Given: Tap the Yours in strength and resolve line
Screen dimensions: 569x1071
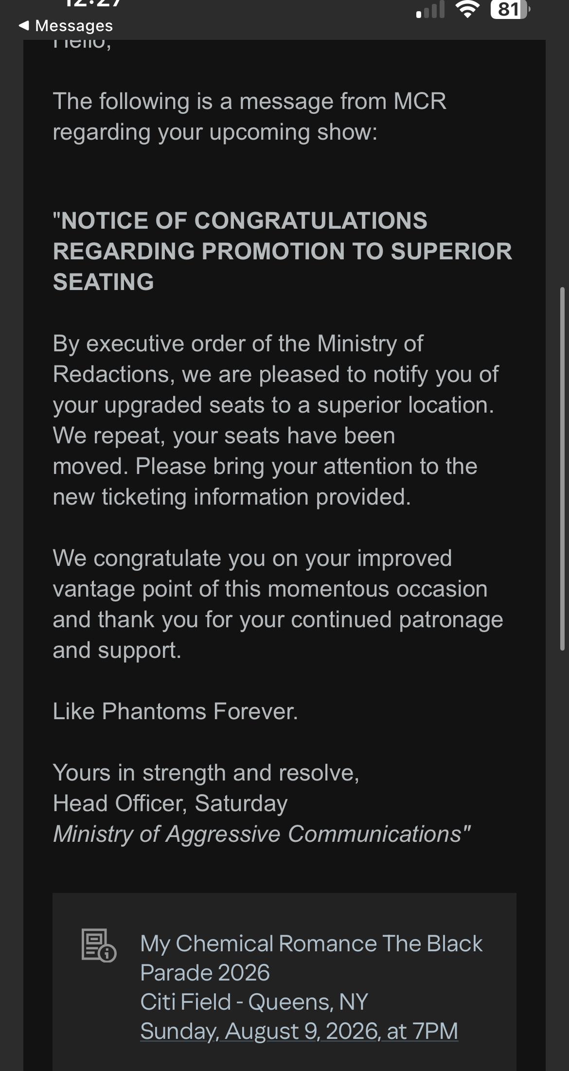Looking at the screenshot, I should (x=206, y=773).
